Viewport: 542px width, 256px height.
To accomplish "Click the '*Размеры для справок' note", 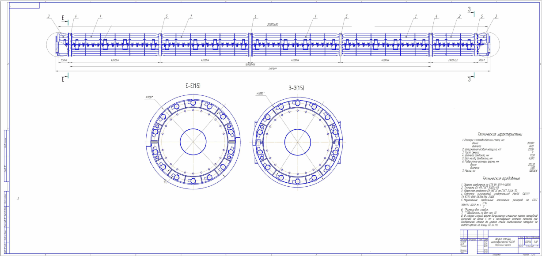I will 476,210.
